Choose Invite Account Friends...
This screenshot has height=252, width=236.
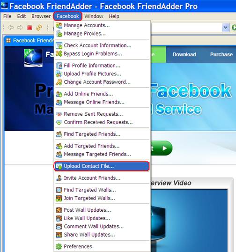click(x=102, y=178)
